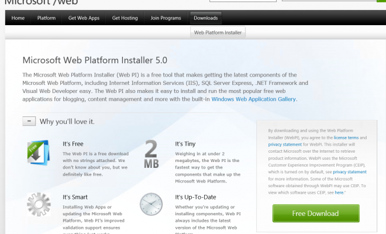Click the silver gear It's Smart icon
The width and height of the screenshot is (386, 234).
coord(39,204)
